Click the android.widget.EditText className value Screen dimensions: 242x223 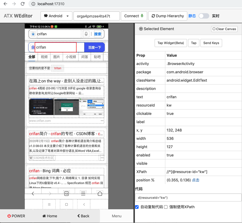point(187,80)
